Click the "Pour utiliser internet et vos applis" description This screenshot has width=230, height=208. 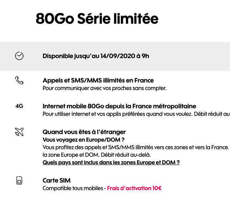(x=136, y=114)
